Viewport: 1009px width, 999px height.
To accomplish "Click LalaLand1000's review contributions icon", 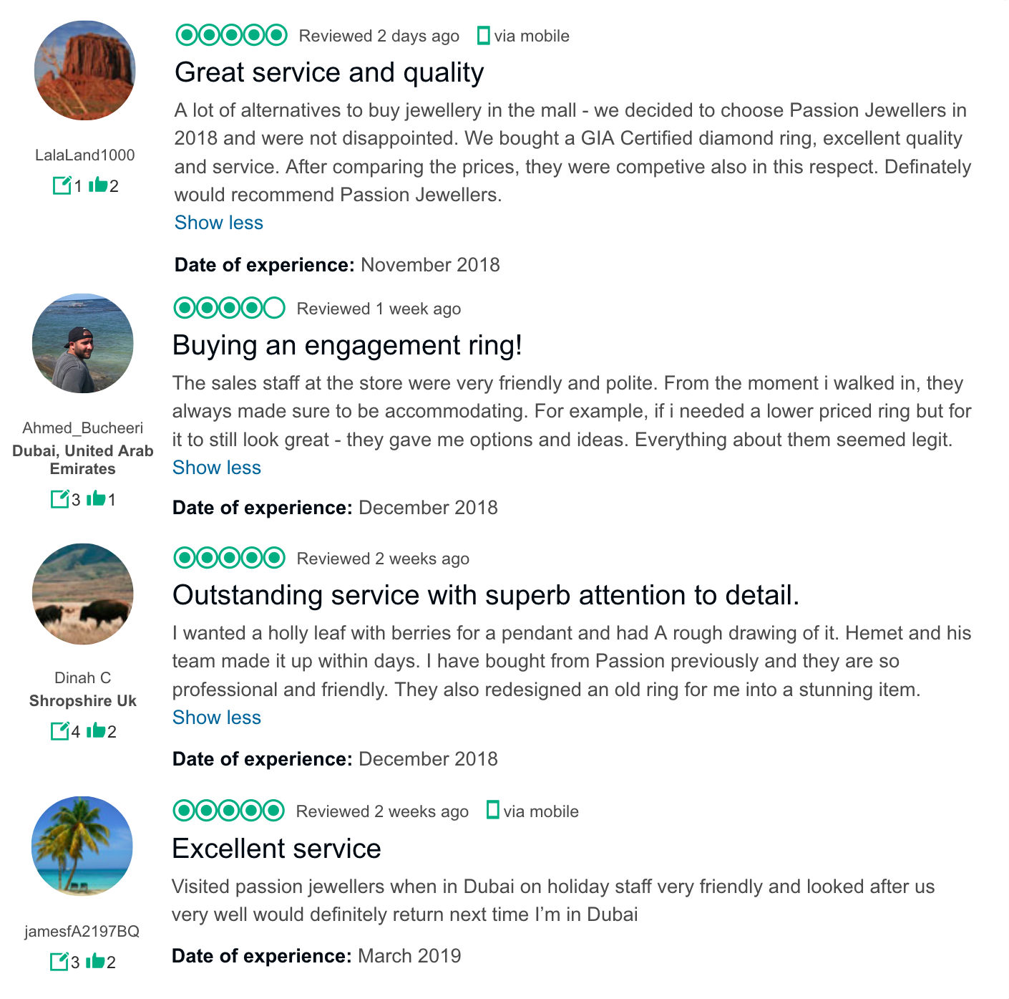I will click(62, 185).
